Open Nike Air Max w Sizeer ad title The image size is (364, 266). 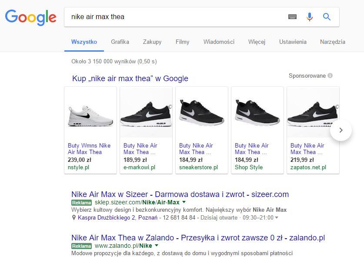(180, 194)
